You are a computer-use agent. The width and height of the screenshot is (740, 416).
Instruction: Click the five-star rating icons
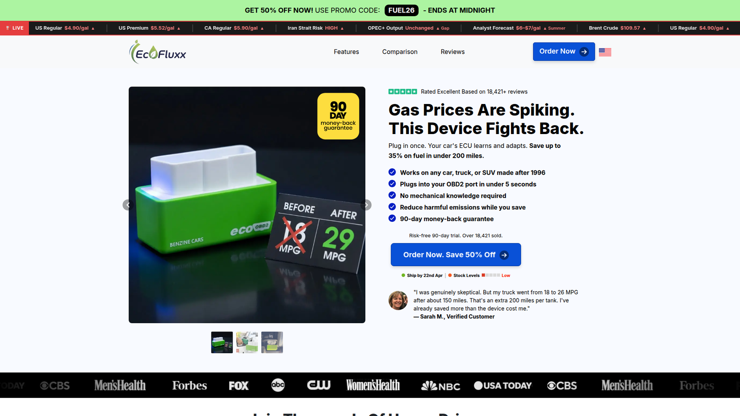403,92
